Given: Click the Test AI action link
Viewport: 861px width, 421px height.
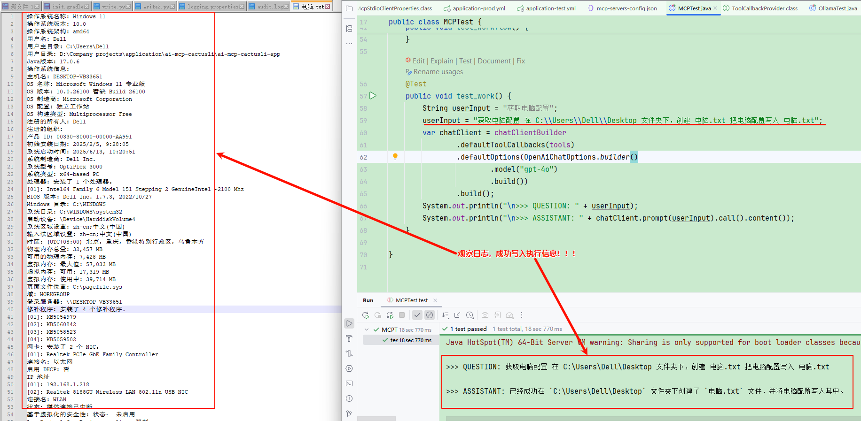Looking at the screenshot, I should click(465, 61).
